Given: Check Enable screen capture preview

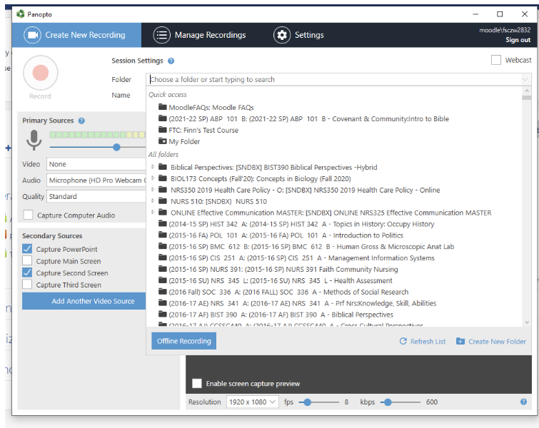Looking at the screenshot, I should coord(197,384).
